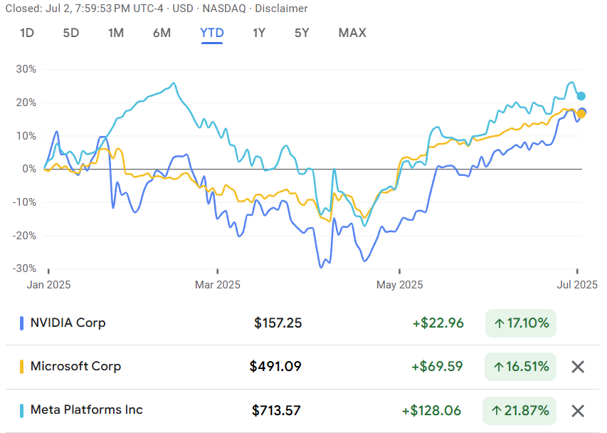Viewport: 607px width, 433px height.
Task: Click the NVIDIA price $157.25
Action: click(x=278, y=323)
